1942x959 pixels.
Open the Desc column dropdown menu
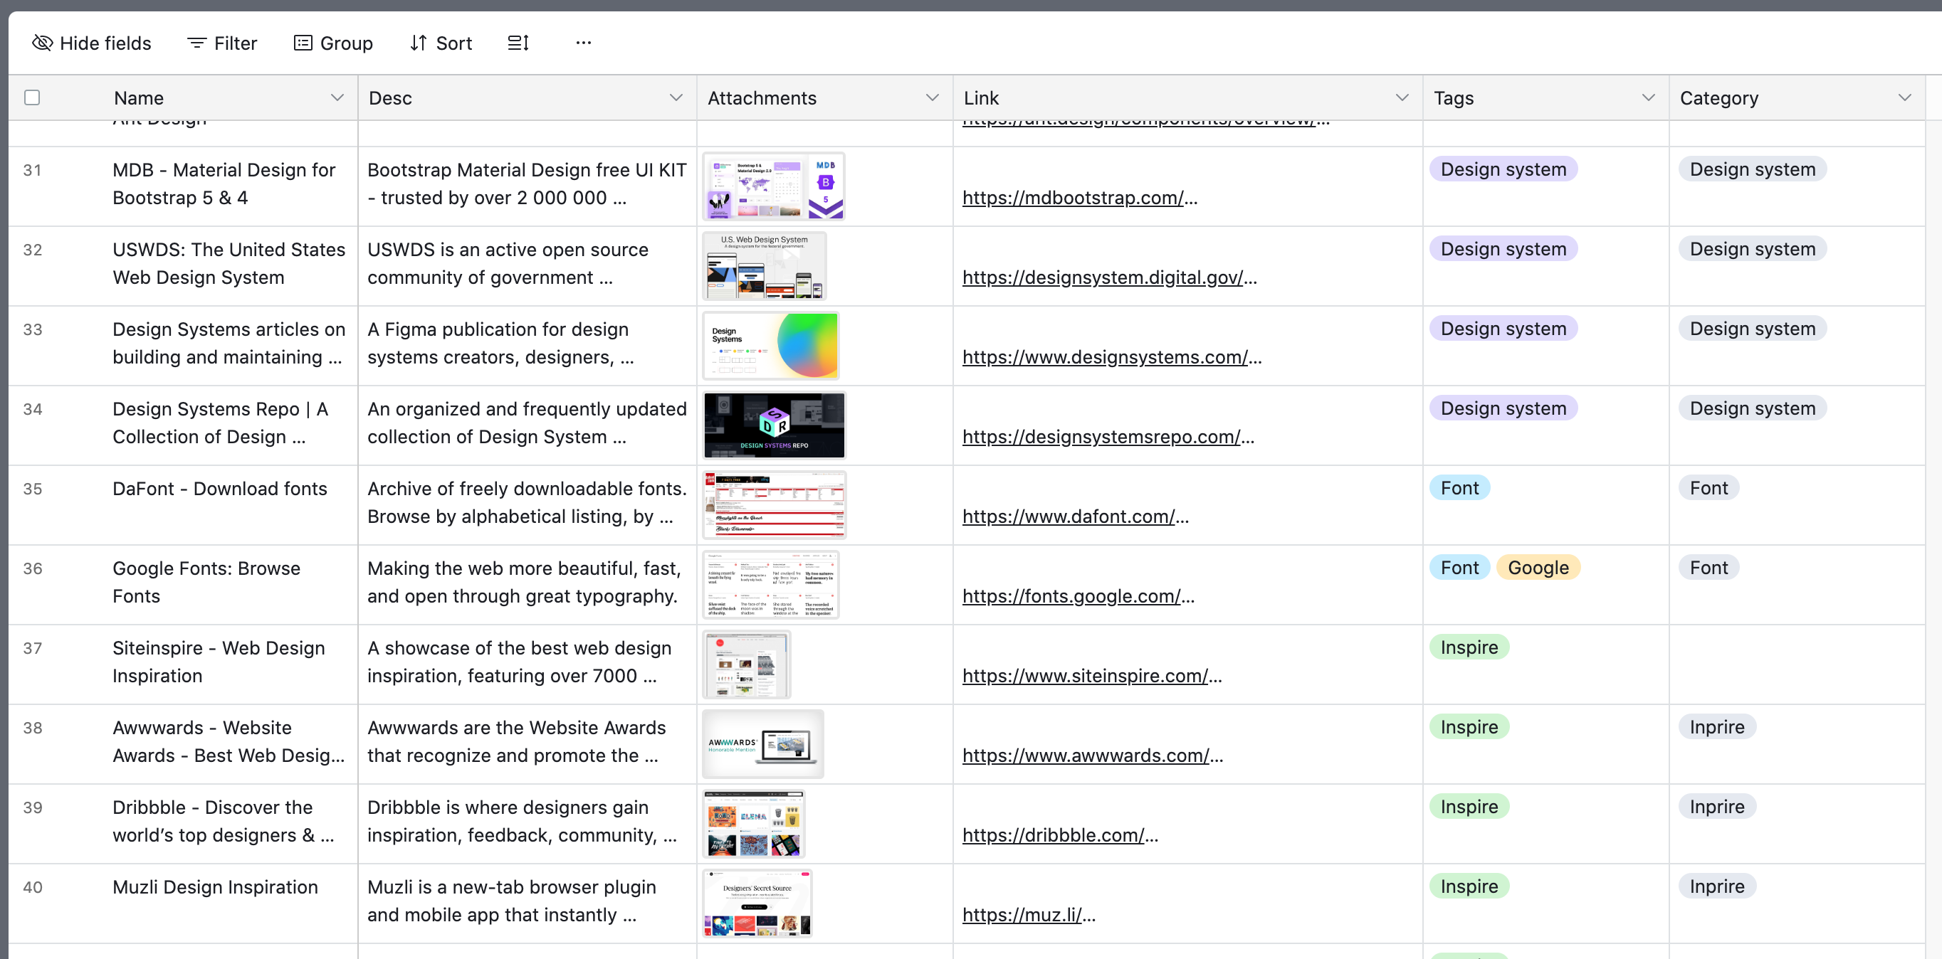click(x=676, y=97)
